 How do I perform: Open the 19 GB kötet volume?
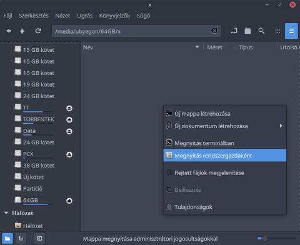(34, 84)
